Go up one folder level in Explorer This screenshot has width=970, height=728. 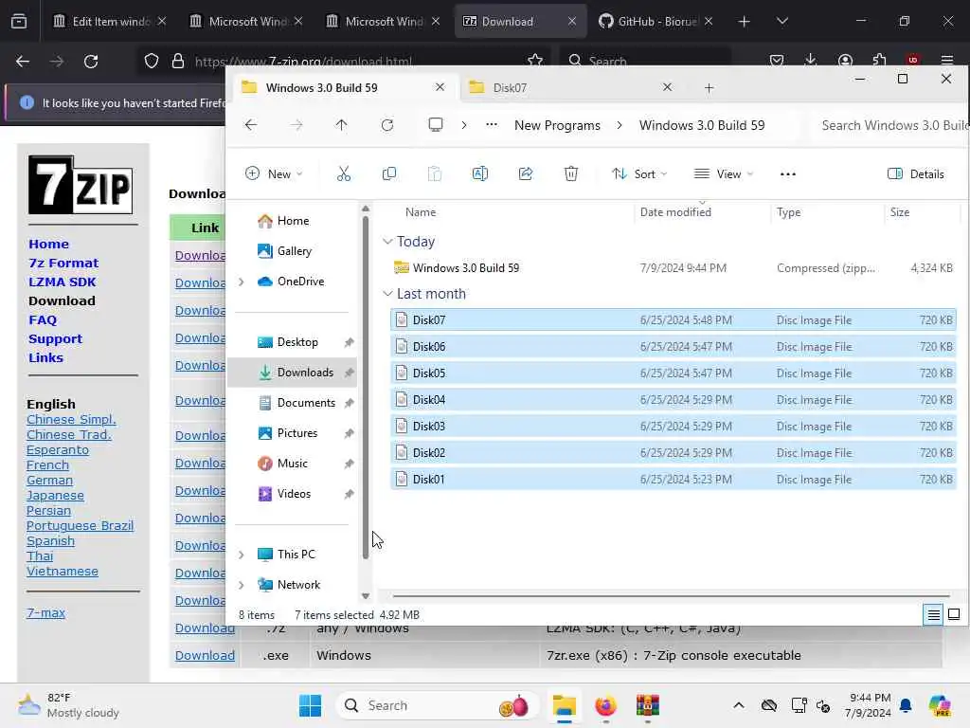[341, 125]
